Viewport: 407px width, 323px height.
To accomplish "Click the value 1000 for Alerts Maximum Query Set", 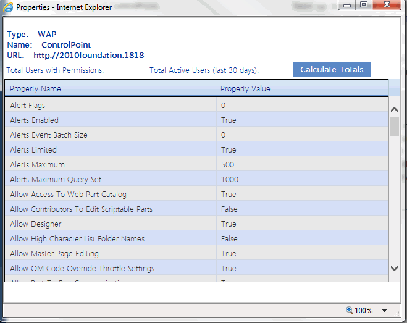I will (230, 180).
